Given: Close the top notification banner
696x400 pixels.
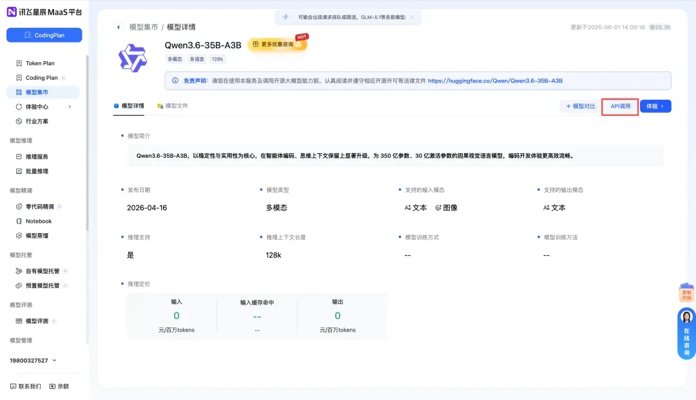Looking at the screenshot, I should point(412,17).
